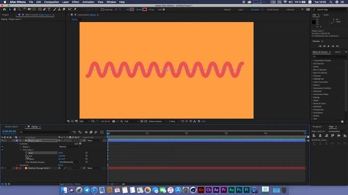Open the 1 View layout dropdown
Image resolution: width=348 pixels, height=195 pixels.
174,121
